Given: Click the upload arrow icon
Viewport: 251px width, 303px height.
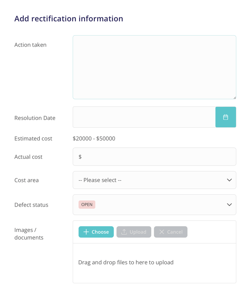Looking at the screenshot, I should (x=124, y=232).
